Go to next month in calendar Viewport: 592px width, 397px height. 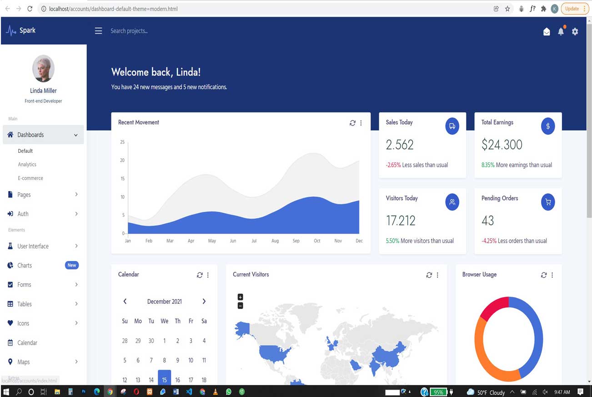pyautogui.click(x=204, y=302)
